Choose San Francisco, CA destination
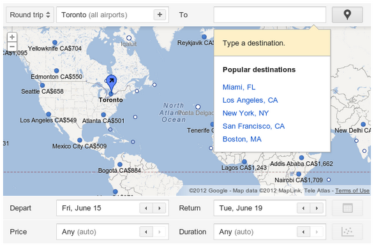The image size is (374, 246). (x=253, y=126)
